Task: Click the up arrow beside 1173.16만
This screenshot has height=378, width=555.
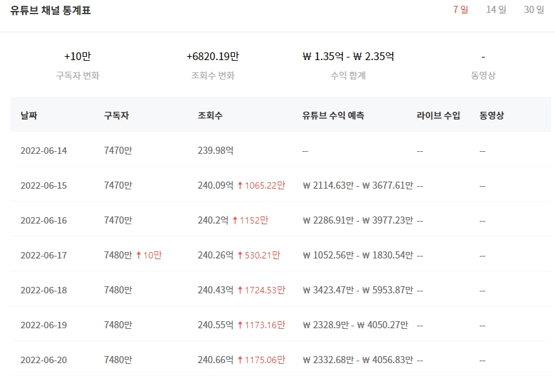Action: coord(240,324)
